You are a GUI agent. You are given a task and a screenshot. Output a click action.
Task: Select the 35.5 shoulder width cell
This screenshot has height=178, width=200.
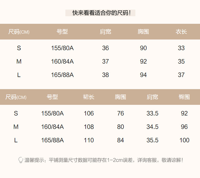tap(152, 140)
